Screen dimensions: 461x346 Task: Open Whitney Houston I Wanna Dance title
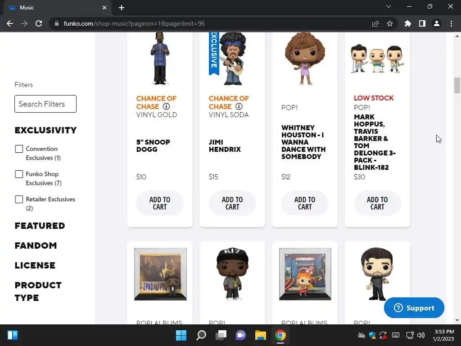(x=303, y=142)
